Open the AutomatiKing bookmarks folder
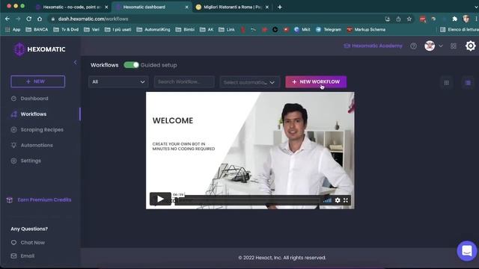Viewport: 479px width, 269px height. (153, 30)
